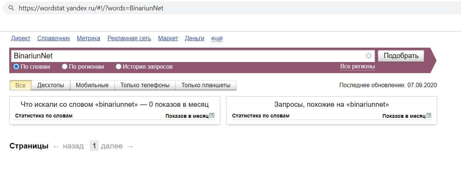The height and width of the screenshot is (171, 461).
Task: Switch to the "Десктопы" device tab
Action: [x=51, y=85]
